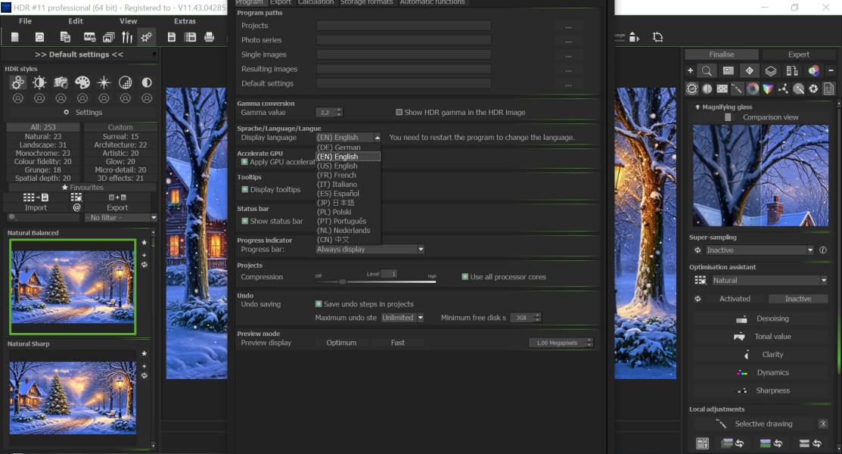Click the RGB colour circles icon
The image size is (842, 454).
click(814, 70)
